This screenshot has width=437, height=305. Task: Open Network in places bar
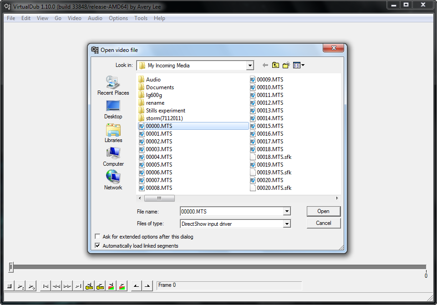coord(113,180)
